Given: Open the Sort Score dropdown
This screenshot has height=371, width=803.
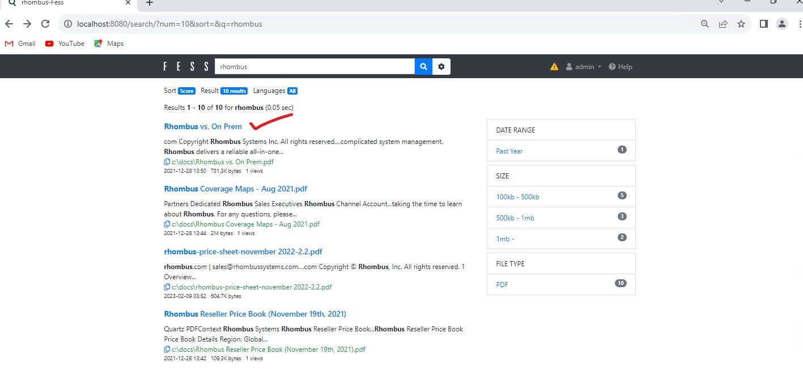Looking at the screenshot, I should [186, 91].
